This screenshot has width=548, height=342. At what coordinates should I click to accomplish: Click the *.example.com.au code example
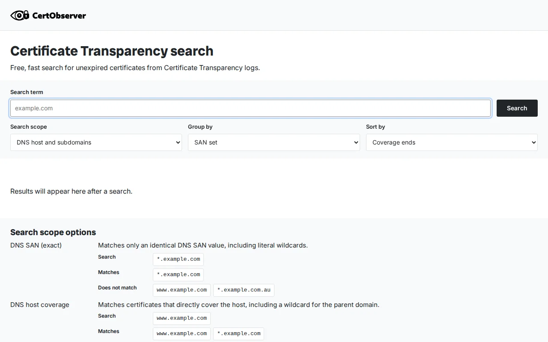coord(244,290)
